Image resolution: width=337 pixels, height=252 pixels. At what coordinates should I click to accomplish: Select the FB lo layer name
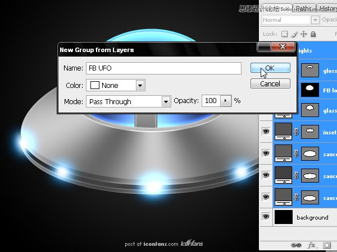click(330, 90)
